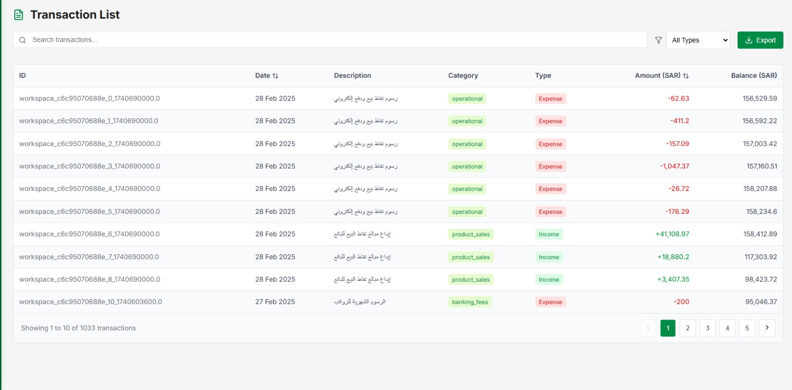Click the Category column header
This screenshot has width=792, height=390.
coord(463,76)
